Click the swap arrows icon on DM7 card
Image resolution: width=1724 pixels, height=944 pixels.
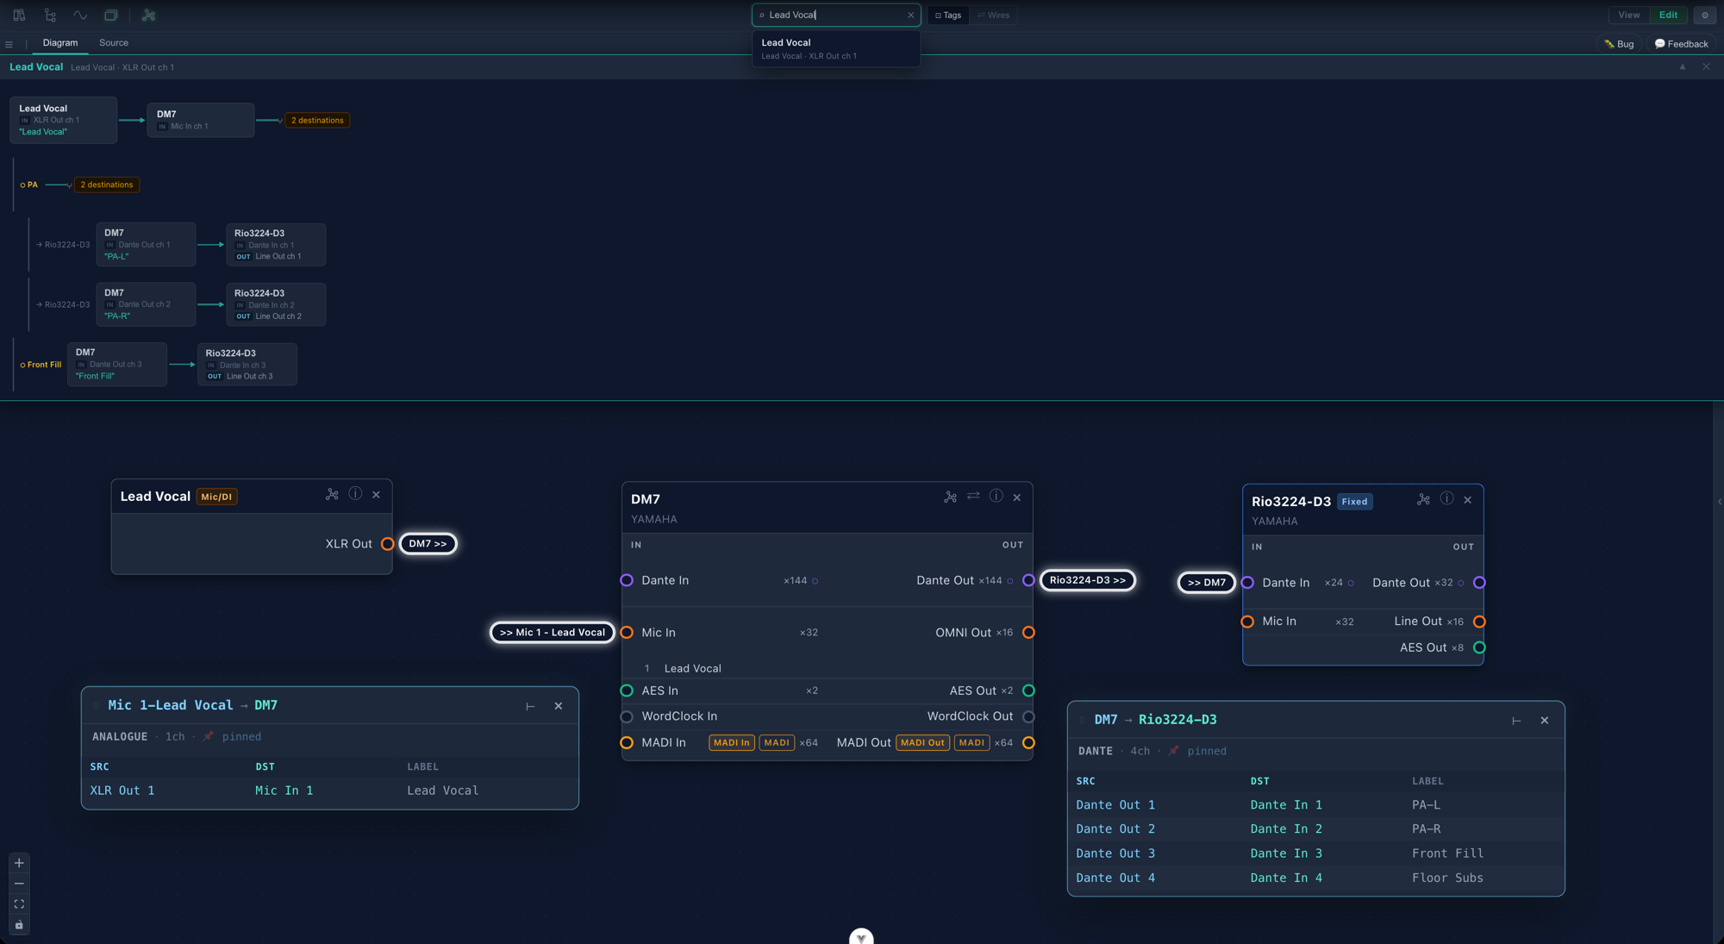coord(973,496)
